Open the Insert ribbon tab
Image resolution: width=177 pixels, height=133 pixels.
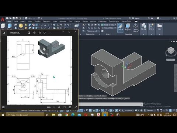tap(55, 21)
